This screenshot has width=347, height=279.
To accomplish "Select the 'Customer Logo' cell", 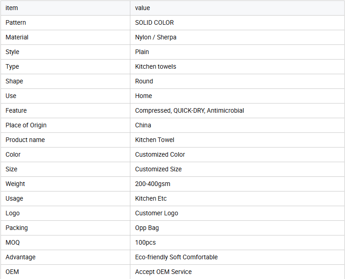I will 157,213.
